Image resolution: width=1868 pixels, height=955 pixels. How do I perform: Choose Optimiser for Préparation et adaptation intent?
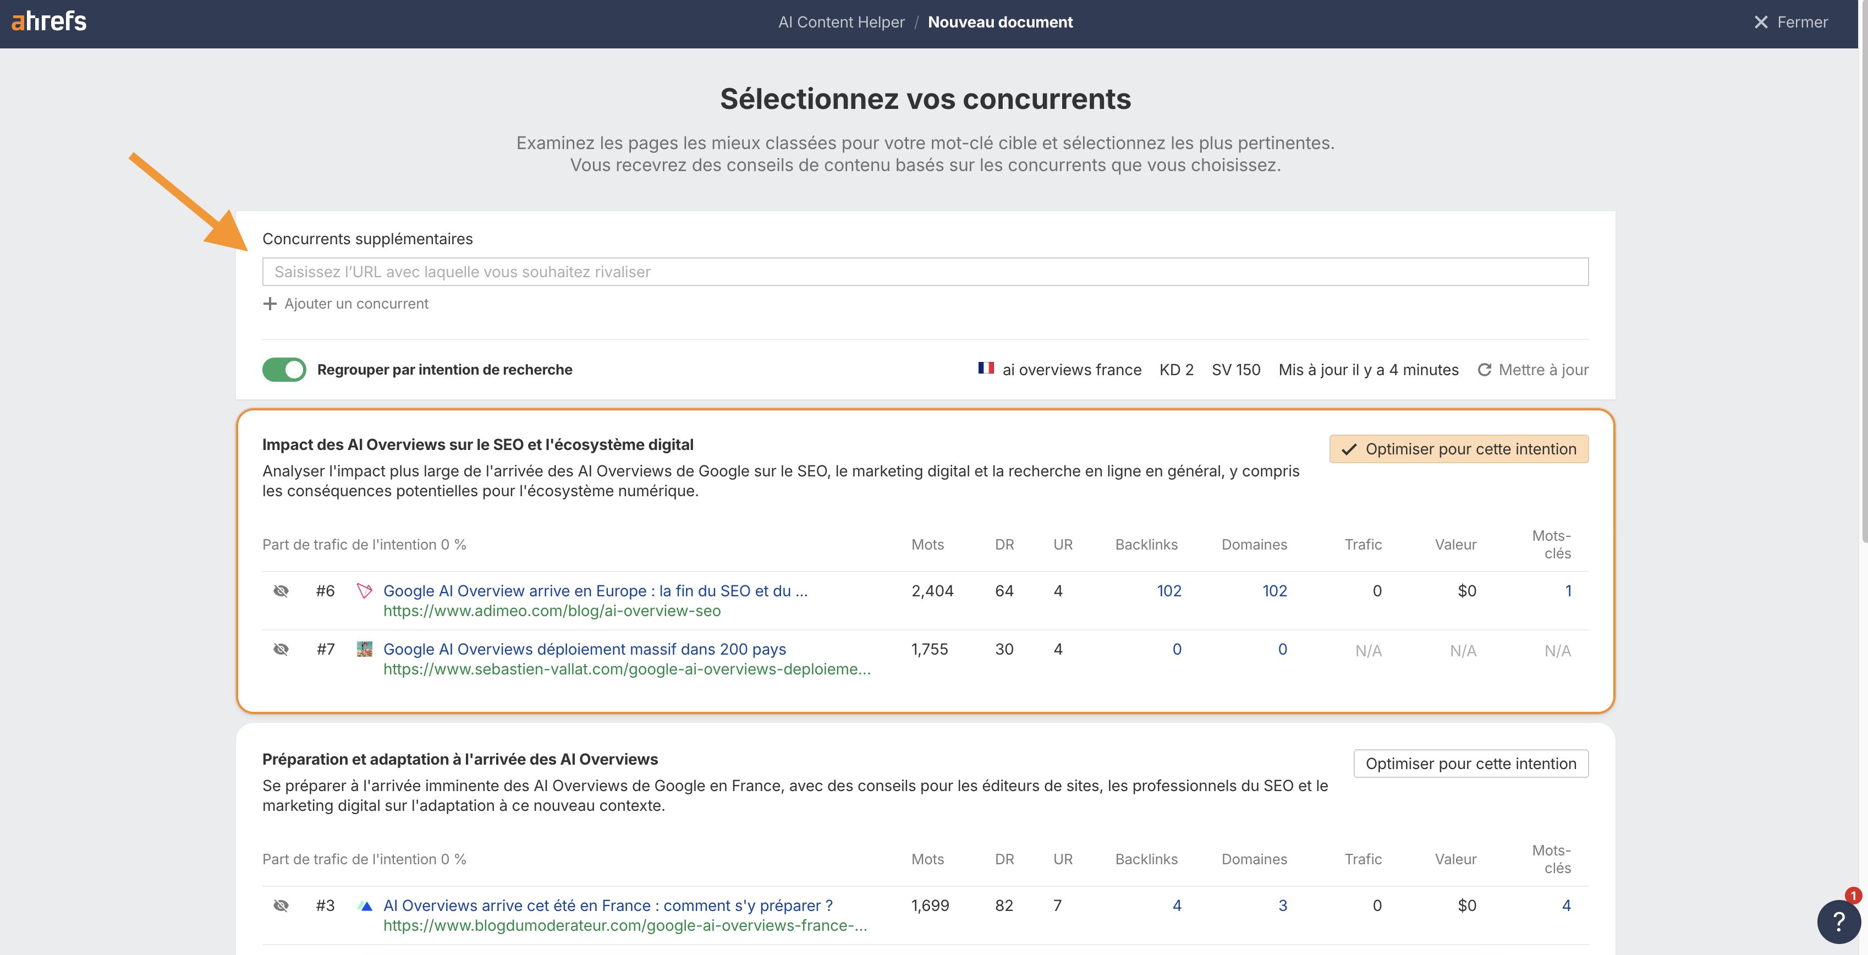pyautogui.click(x=1471, y=764)
